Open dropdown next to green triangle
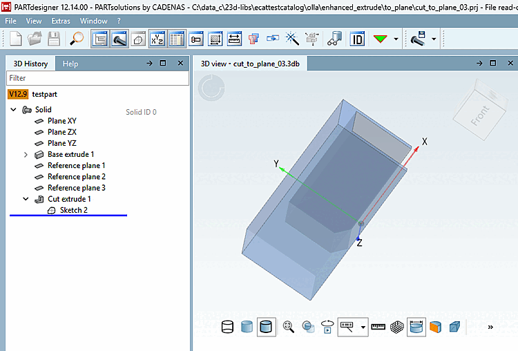This screenshot has height=351, width=518. [396, 39]
